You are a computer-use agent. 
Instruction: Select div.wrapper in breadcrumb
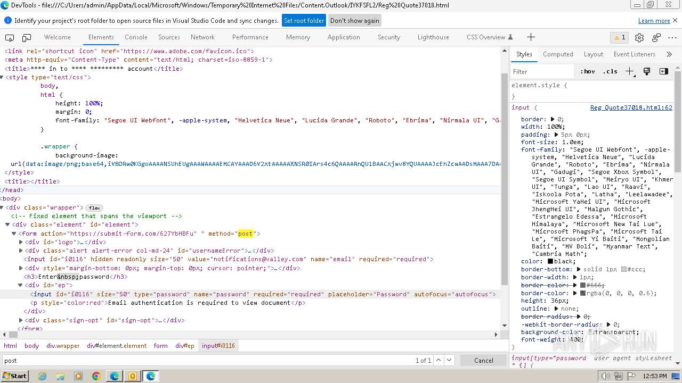pos(63,346)
